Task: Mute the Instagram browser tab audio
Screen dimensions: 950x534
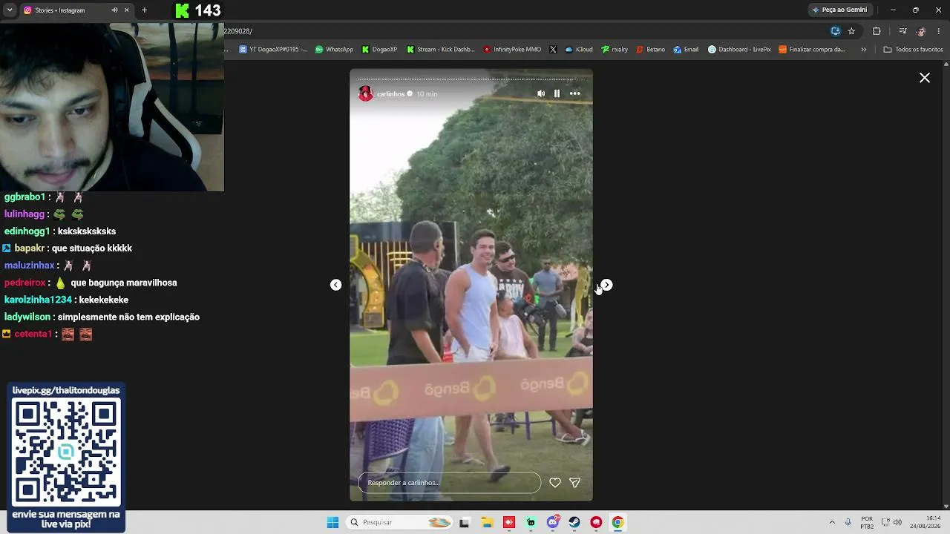Action: coord(114,10)
